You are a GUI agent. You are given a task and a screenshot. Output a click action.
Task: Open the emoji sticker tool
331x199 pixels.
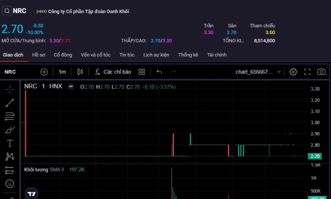pos(10,184)
